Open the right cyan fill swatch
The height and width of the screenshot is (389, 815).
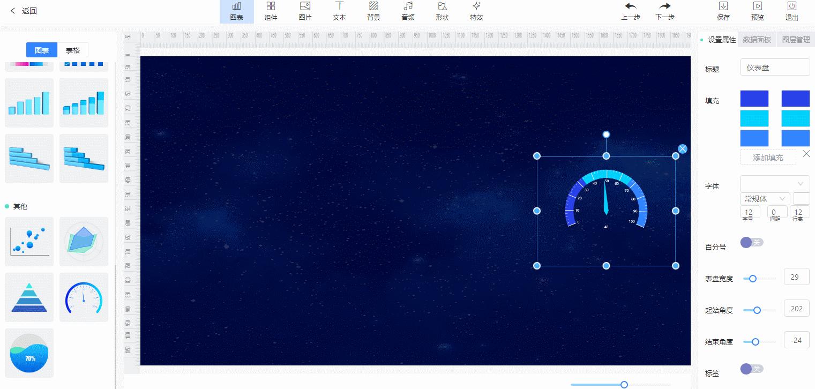796,118
